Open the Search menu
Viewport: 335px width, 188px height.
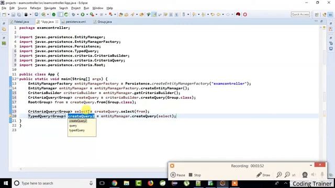63,8
